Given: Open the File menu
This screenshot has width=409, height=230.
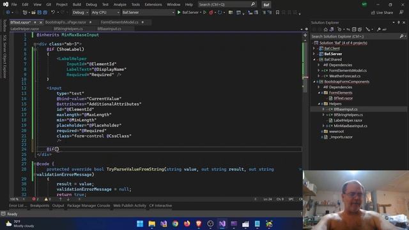Looking at the screenshot, I should click(x=14, y=4).
